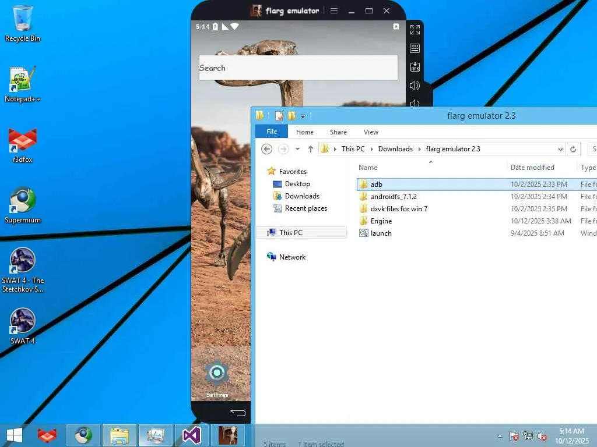The width and height of the screenshot is (597, 447).
Task: Launch the r3dfox desktop shortcut
Action: [x=23, y=145]
